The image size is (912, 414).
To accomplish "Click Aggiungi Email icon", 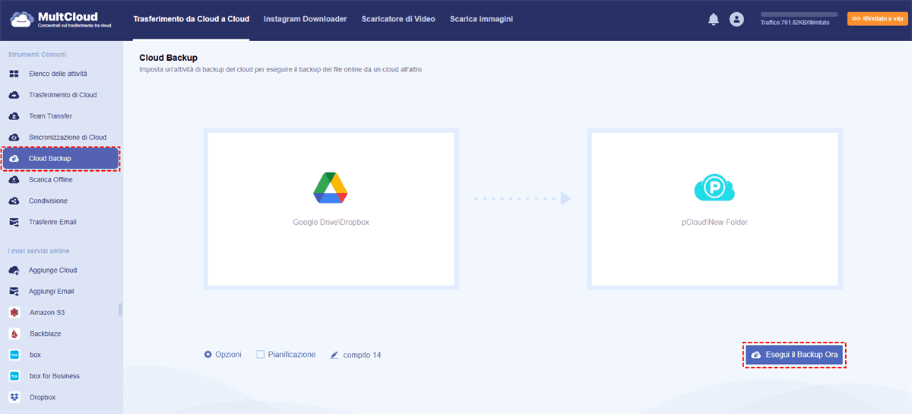I will tap(14, 292).
